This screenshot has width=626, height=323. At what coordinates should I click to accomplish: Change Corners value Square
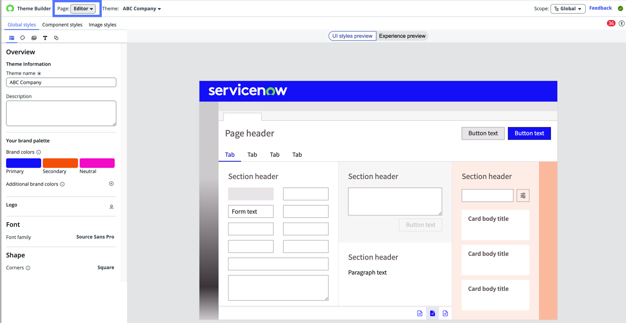106,268
